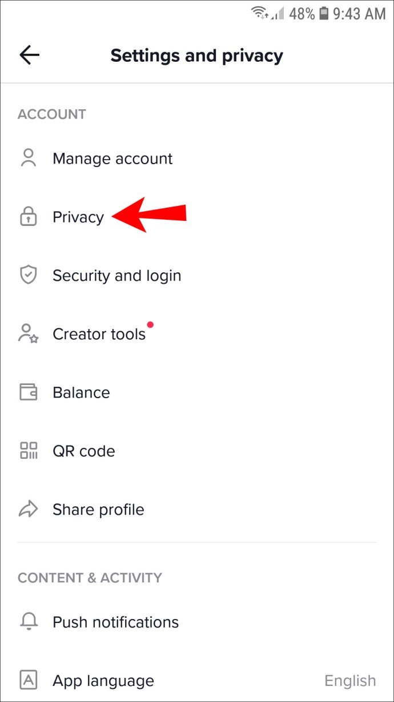Open Manage account settings
The width and height of the screenshot is (394, 702).
pyautogui.click(x=112, y=158)
